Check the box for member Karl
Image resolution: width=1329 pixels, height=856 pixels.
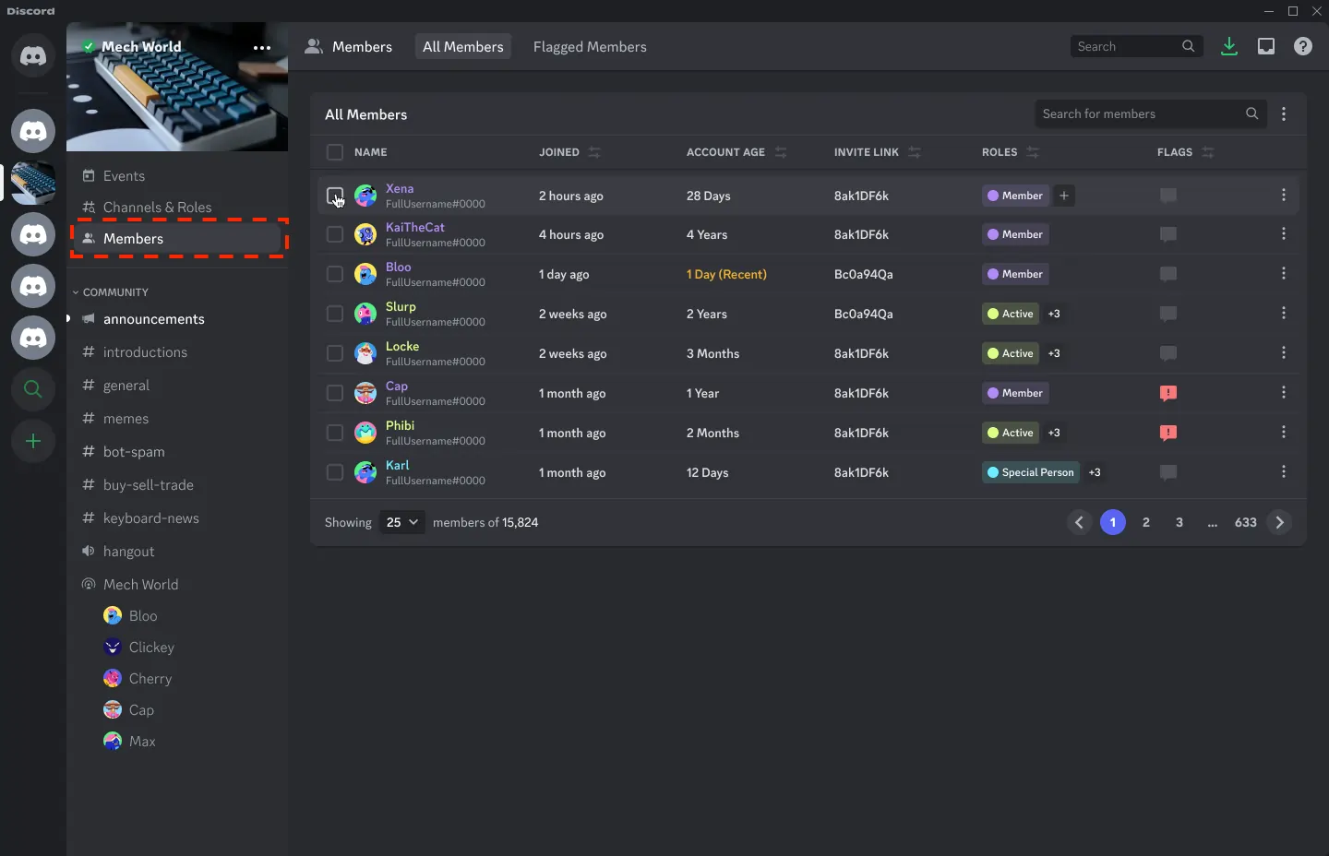(335, 472)
